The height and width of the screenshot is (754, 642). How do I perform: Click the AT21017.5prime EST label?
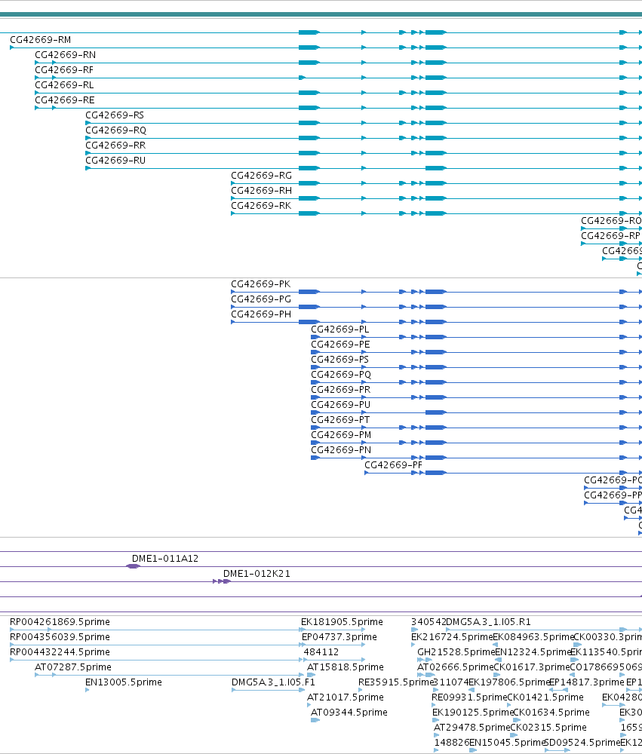tap(345, 697)
